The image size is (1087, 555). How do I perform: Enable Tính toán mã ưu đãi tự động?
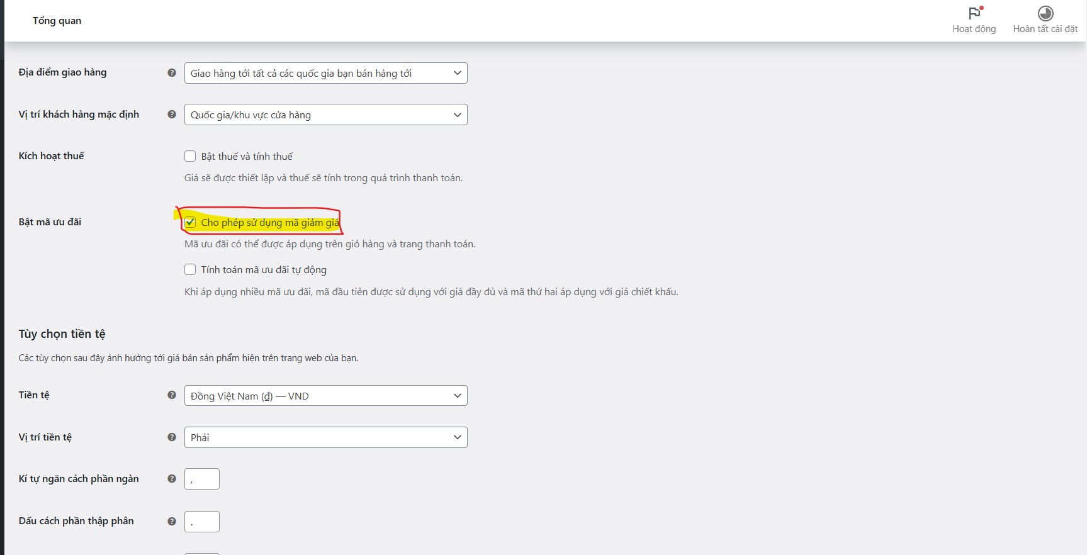click(190, 269)
